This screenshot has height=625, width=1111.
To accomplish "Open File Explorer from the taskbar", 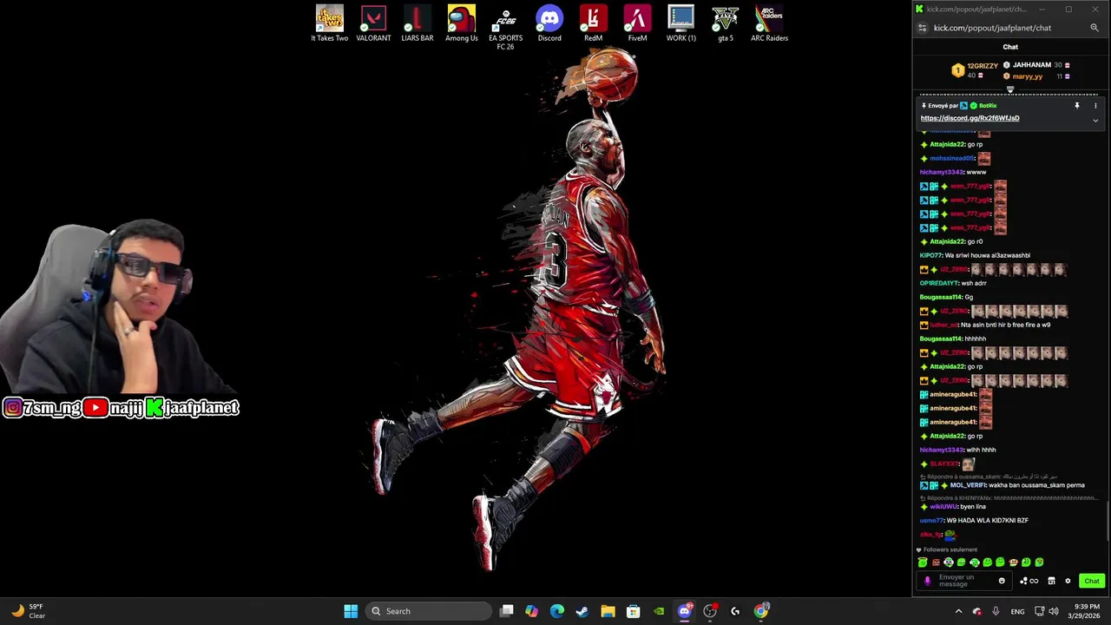I will coord(608,611).
